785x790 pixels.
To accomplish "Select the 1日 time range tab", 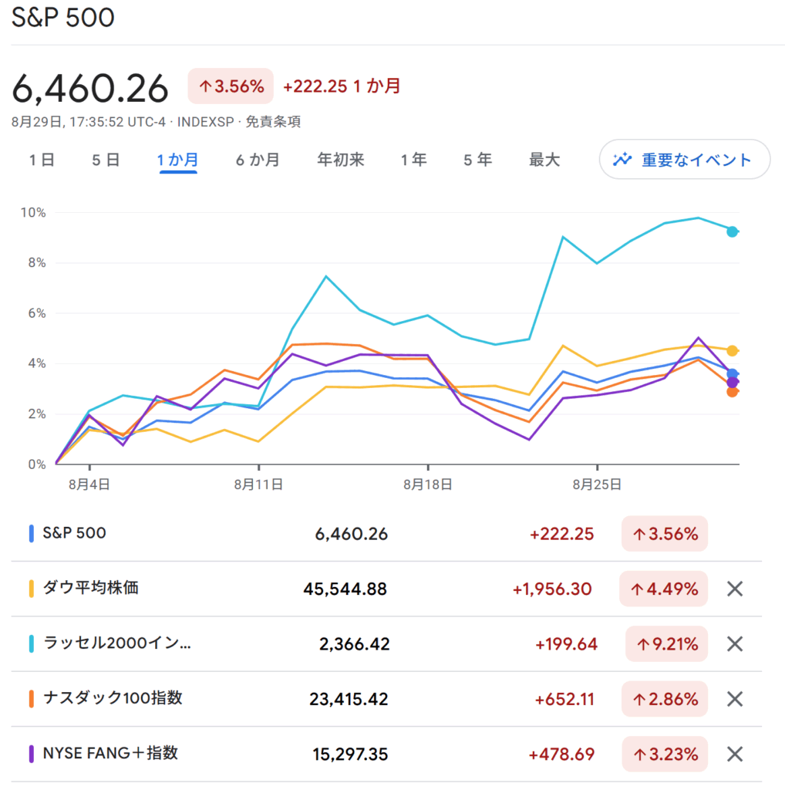I will tap(42, 160).
